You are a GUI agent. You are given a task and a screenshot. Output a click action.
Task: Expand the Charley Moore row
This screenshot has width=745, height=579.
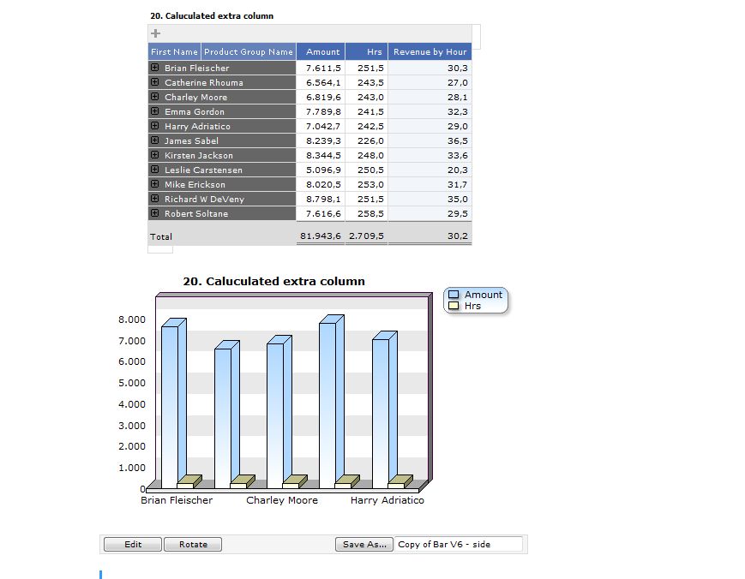point(155,97)
